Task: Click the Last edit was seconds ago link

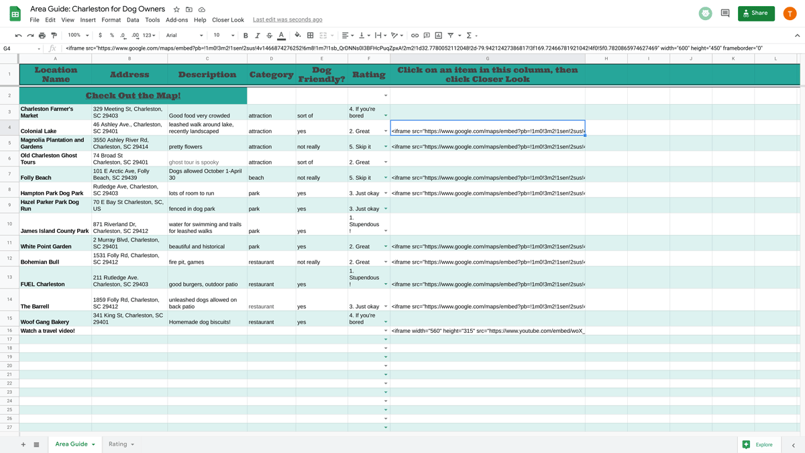Action: (288, 20)
